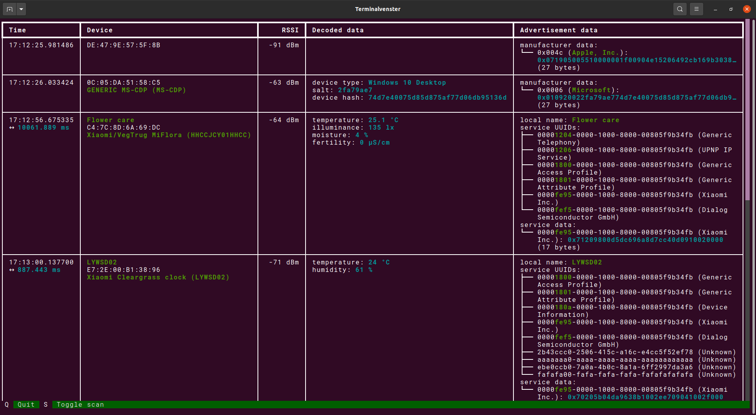This screenshot has height=415, width=756.
Task: Click the Quit footer button
Action: coord(26,405)
